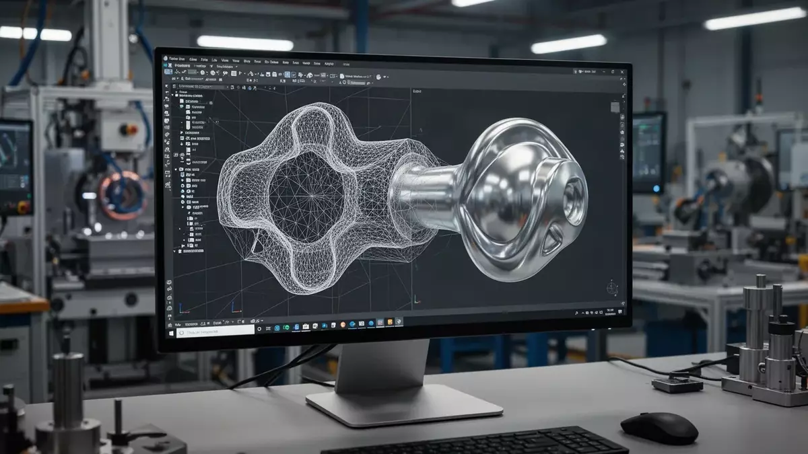Image resolution: width=808 pixels, height=454 pixels.
Task: Click the circular orbit compass gizmo
Action: click(611, 288)
